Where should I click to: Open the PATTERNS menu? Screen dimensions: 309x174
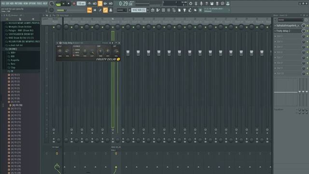coord(18,3)
